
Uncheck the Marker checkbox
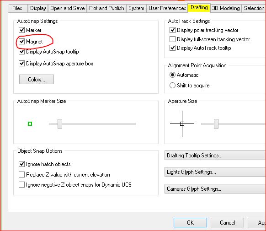[22, 30]
